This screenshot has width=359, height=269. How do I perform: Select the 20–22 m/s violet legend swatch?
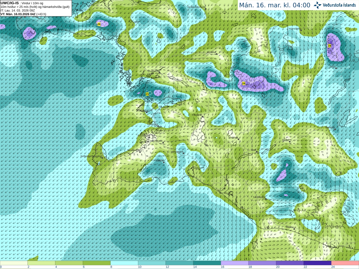click(x=290, y=263)
